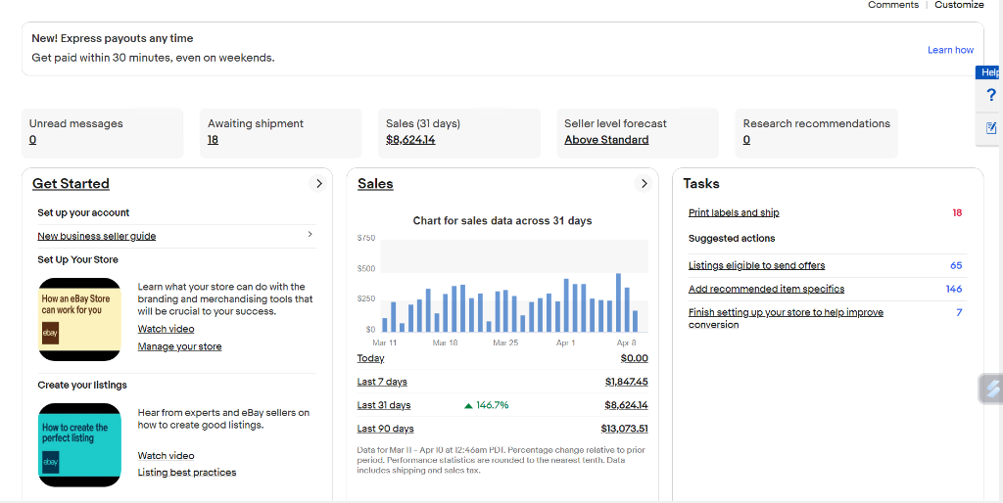
Task: Click the feedback notepad icon under Help
Action: click(x=991, y=128)
